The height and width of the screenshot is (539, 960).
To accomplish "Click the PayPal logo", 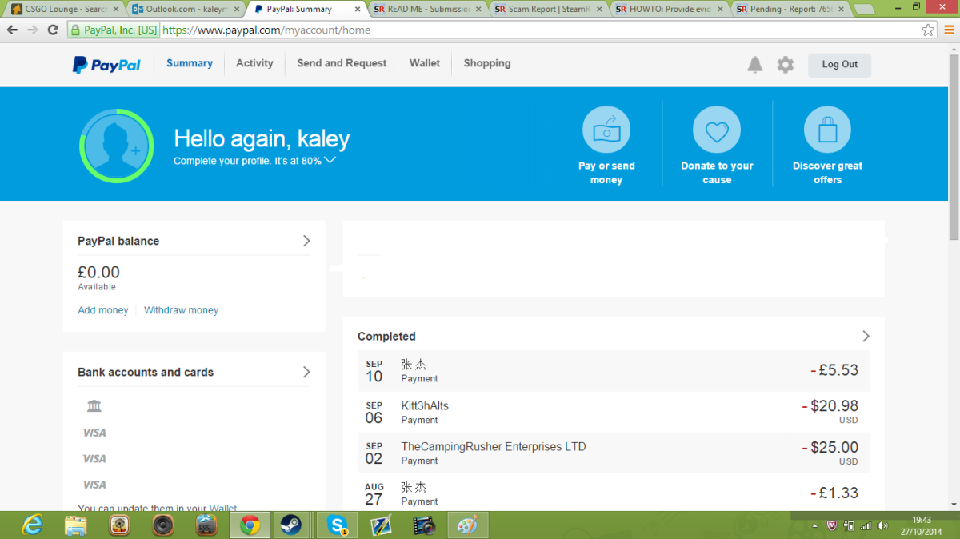I will point(106,65).
